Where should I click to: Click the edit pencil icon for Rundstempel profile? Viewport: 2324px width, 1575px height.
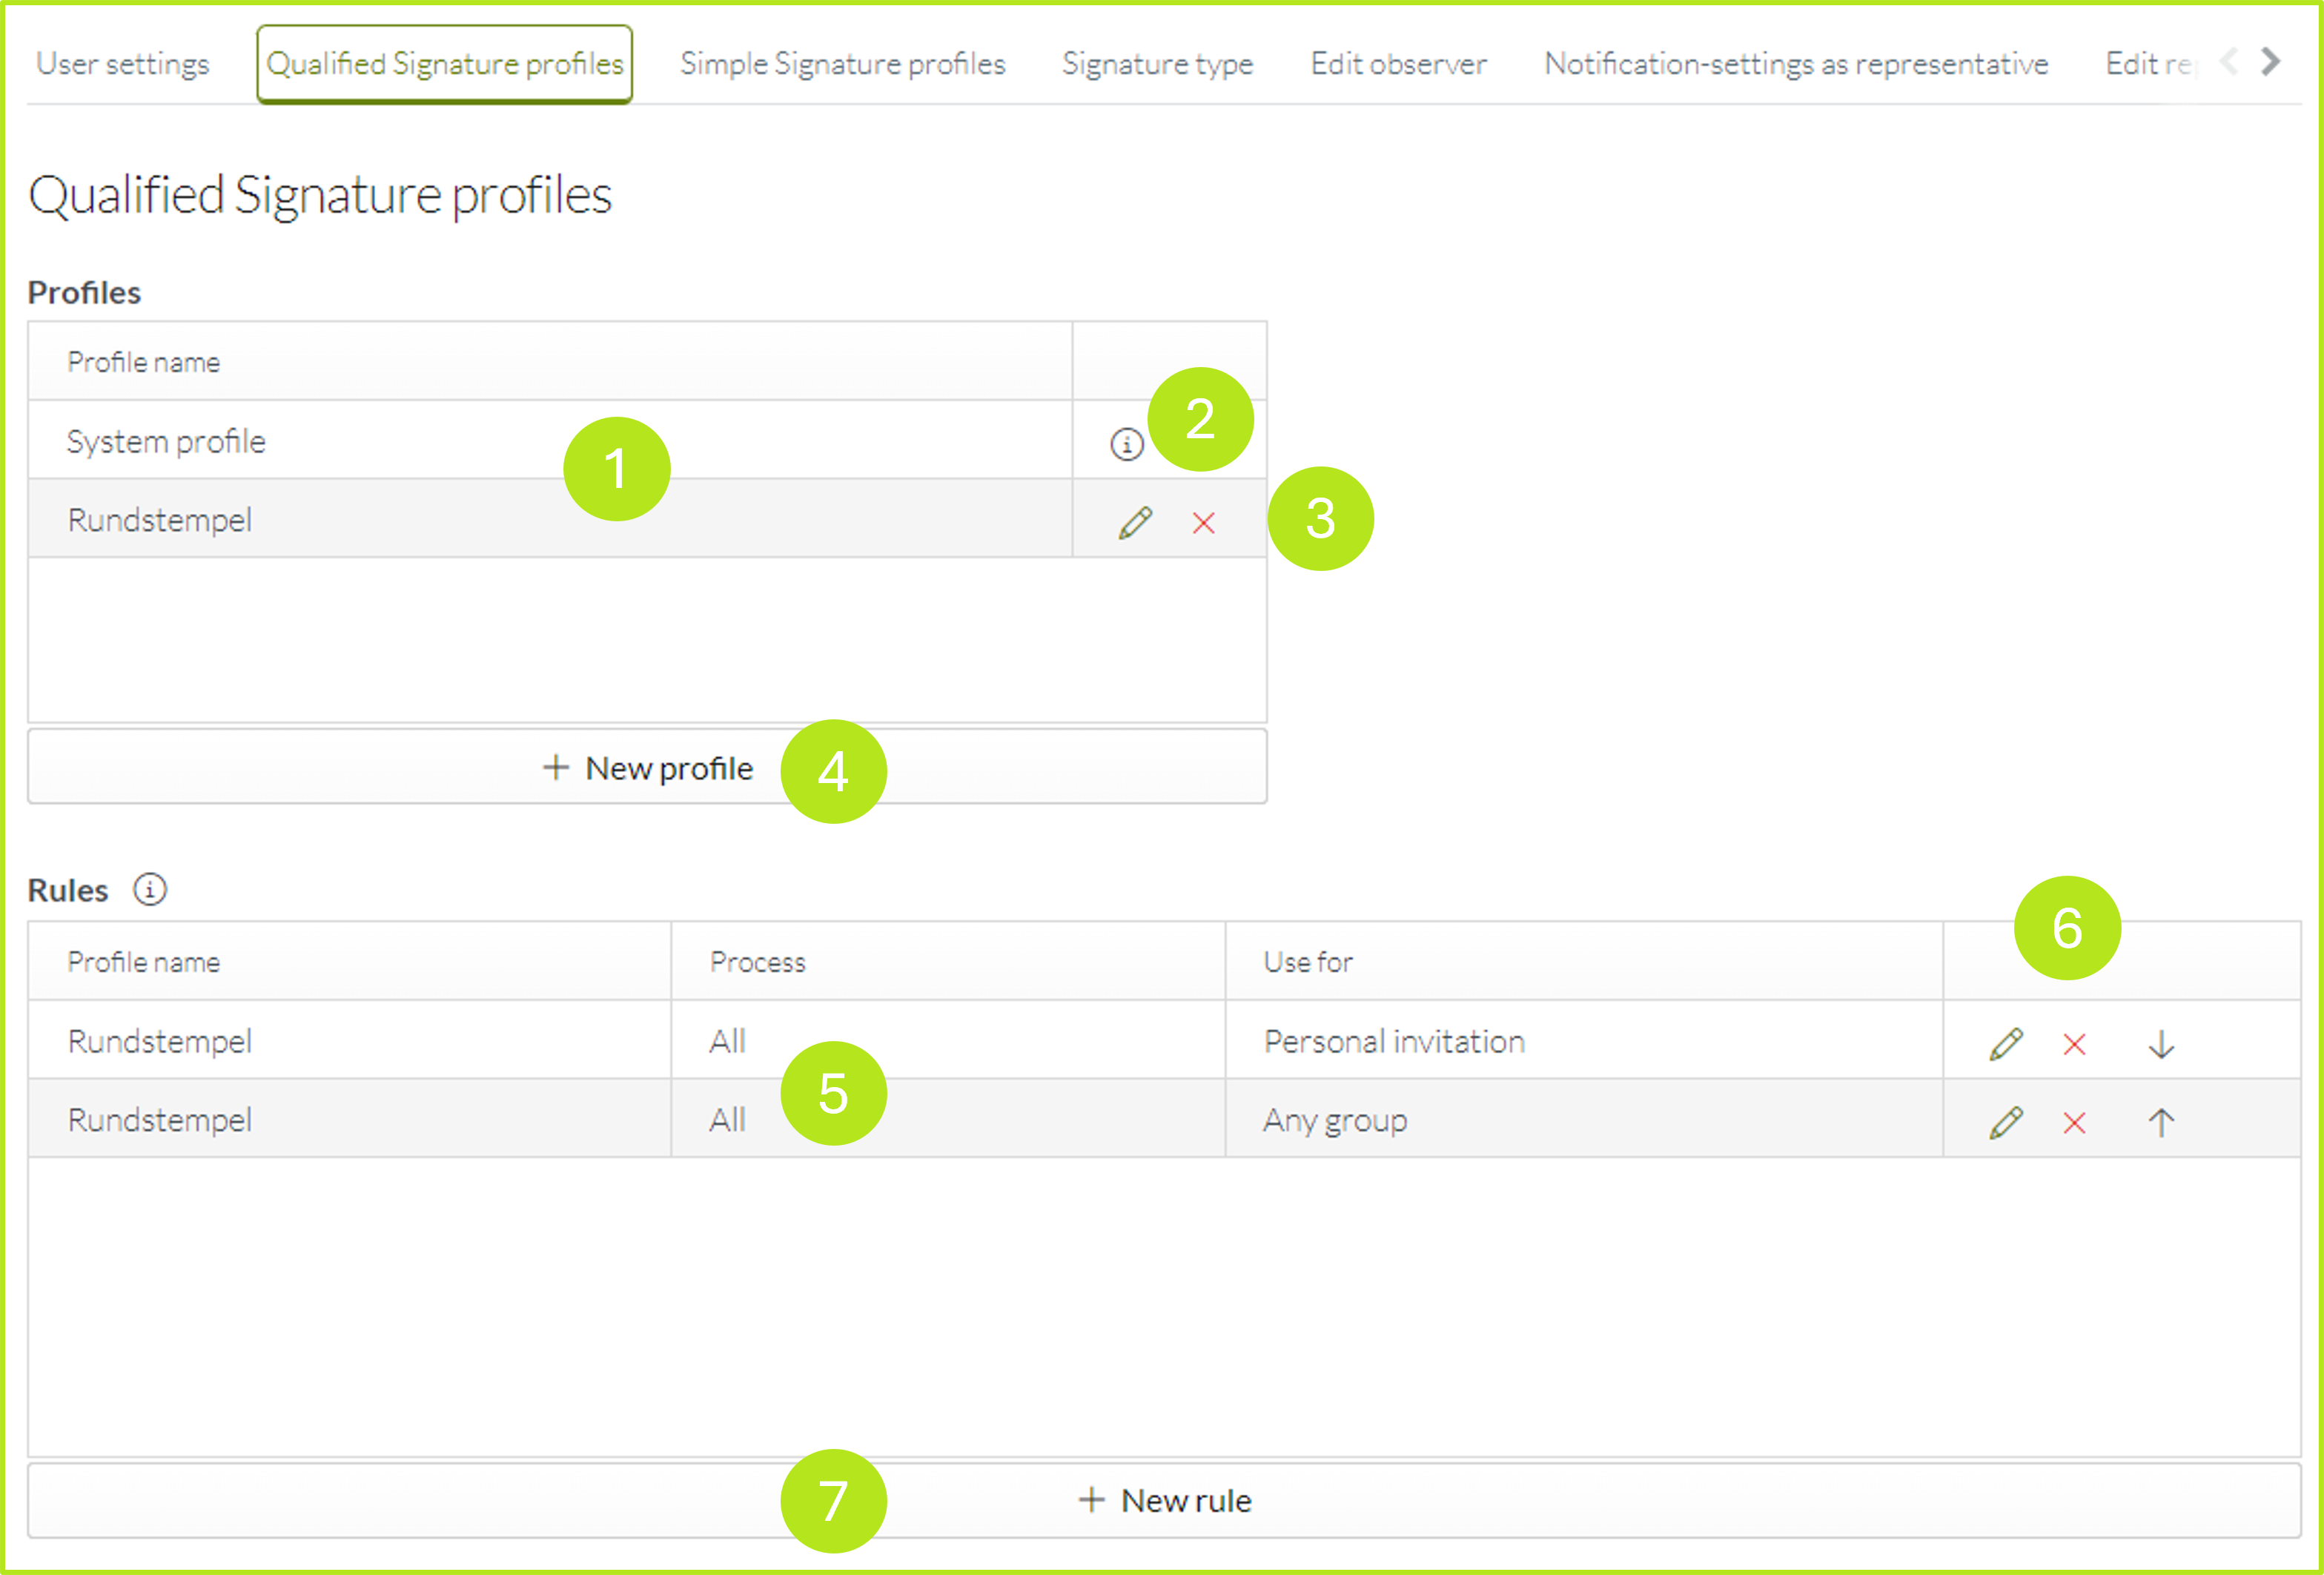(1133, 518)
